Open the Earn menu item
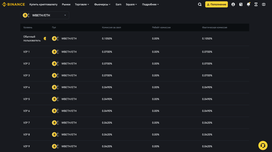 point(118,5)
